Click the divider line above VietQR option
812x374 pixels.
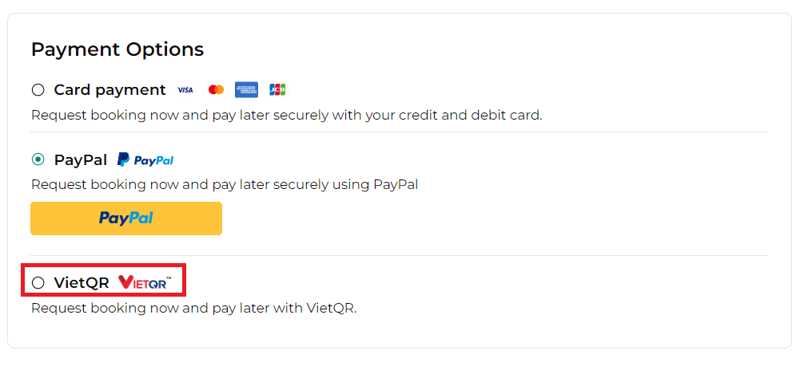[399, 256]
